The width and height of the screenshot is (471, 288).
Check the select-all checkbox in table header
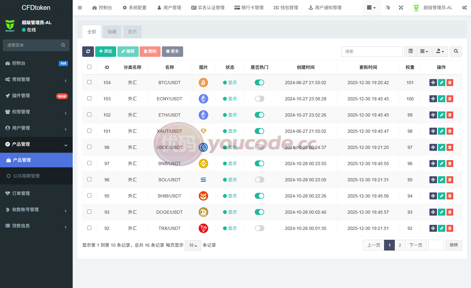[x=89, y=67]
